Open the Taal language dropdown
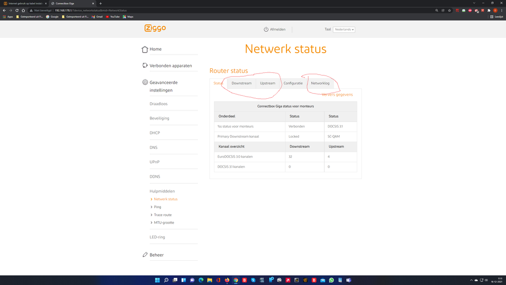 pyautogui.click(x=344, y=29)
